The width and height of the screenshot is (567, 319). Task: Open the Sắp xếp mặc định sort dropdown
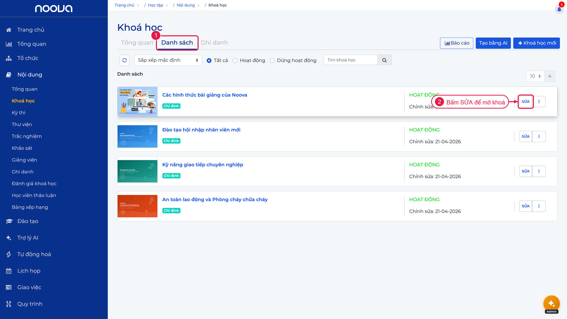tap(168, 60)
